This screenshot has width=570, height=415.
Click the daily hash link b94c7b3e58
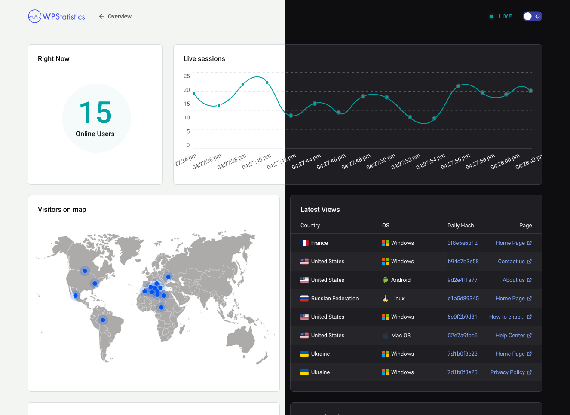click(x=463, y=261)
